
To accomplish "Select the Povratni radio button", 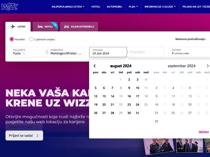I will (12, 39).
